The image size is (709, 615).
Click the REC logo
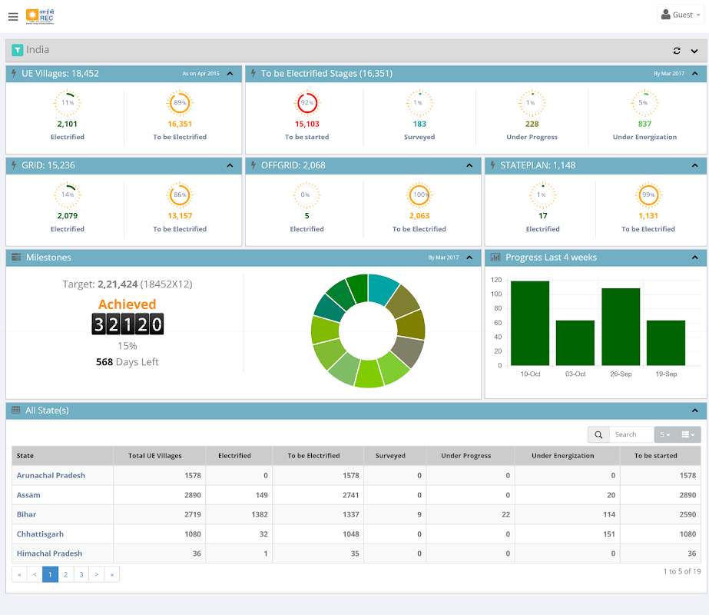[40, 15]
